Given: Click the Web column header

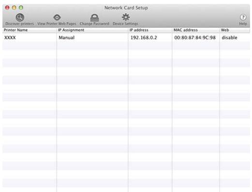Looking at the screenshot, I should click(235, 30).
